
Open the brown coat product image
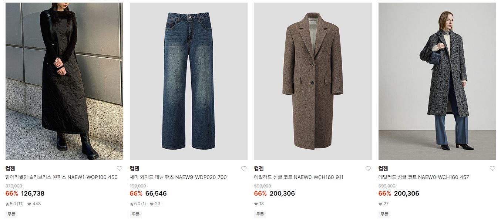click(313, 81)
